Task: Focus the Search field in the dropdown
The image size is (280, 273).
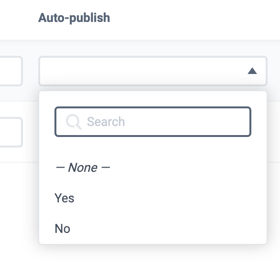Action: point(153,122)
